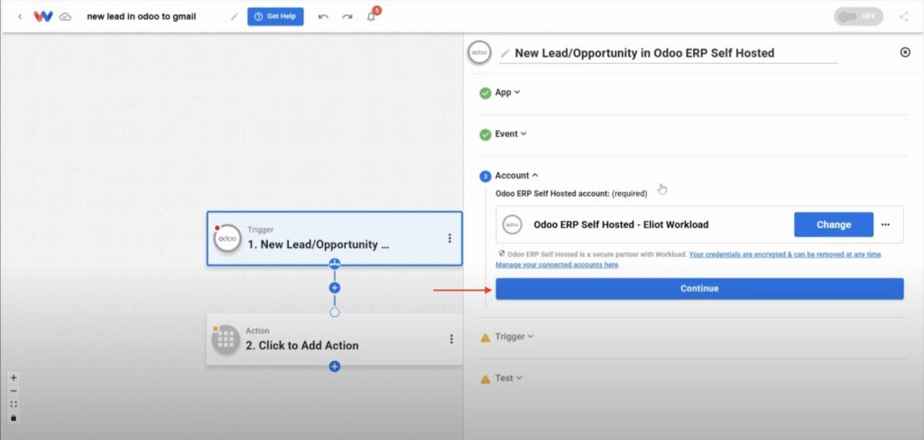Open Manage your connected accounts here link
924x440 pixels.
(x=557, y=265)
